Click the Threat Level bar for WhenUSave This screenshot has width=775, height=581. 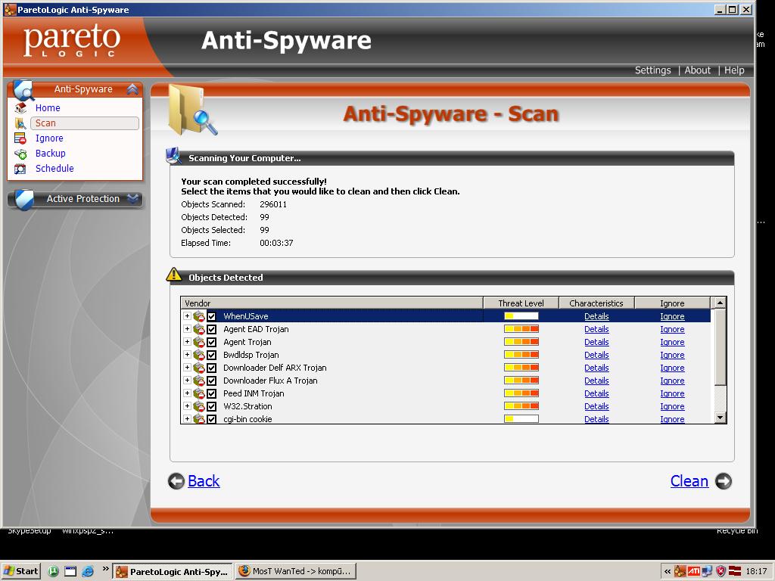521,316
